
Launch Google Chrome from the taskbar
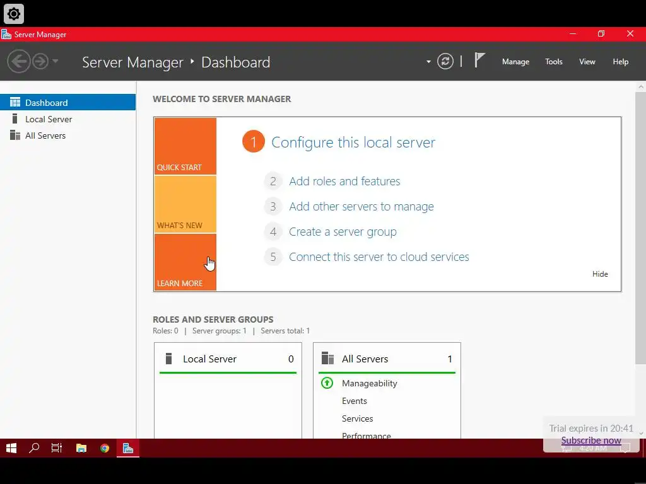(x=105, y=448)
